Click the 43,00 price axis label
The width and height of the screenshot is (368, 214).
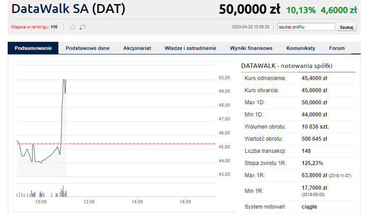[224, 174]
